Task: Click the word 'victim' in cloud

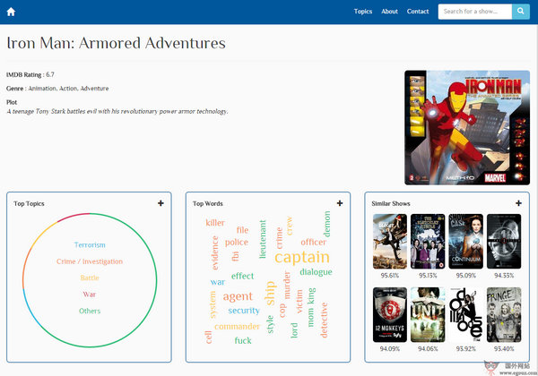Action: pos(299,302)
